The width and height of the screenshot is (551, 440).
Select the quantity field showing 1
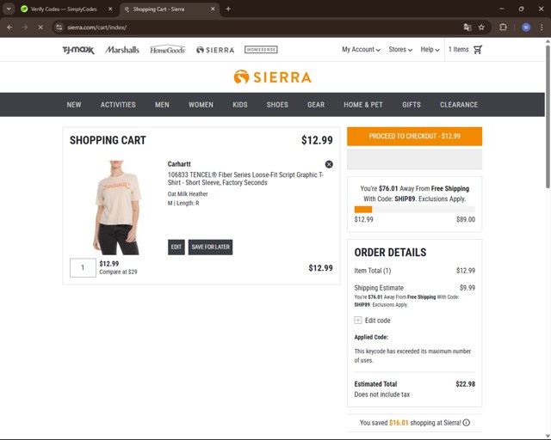[83, 268]
